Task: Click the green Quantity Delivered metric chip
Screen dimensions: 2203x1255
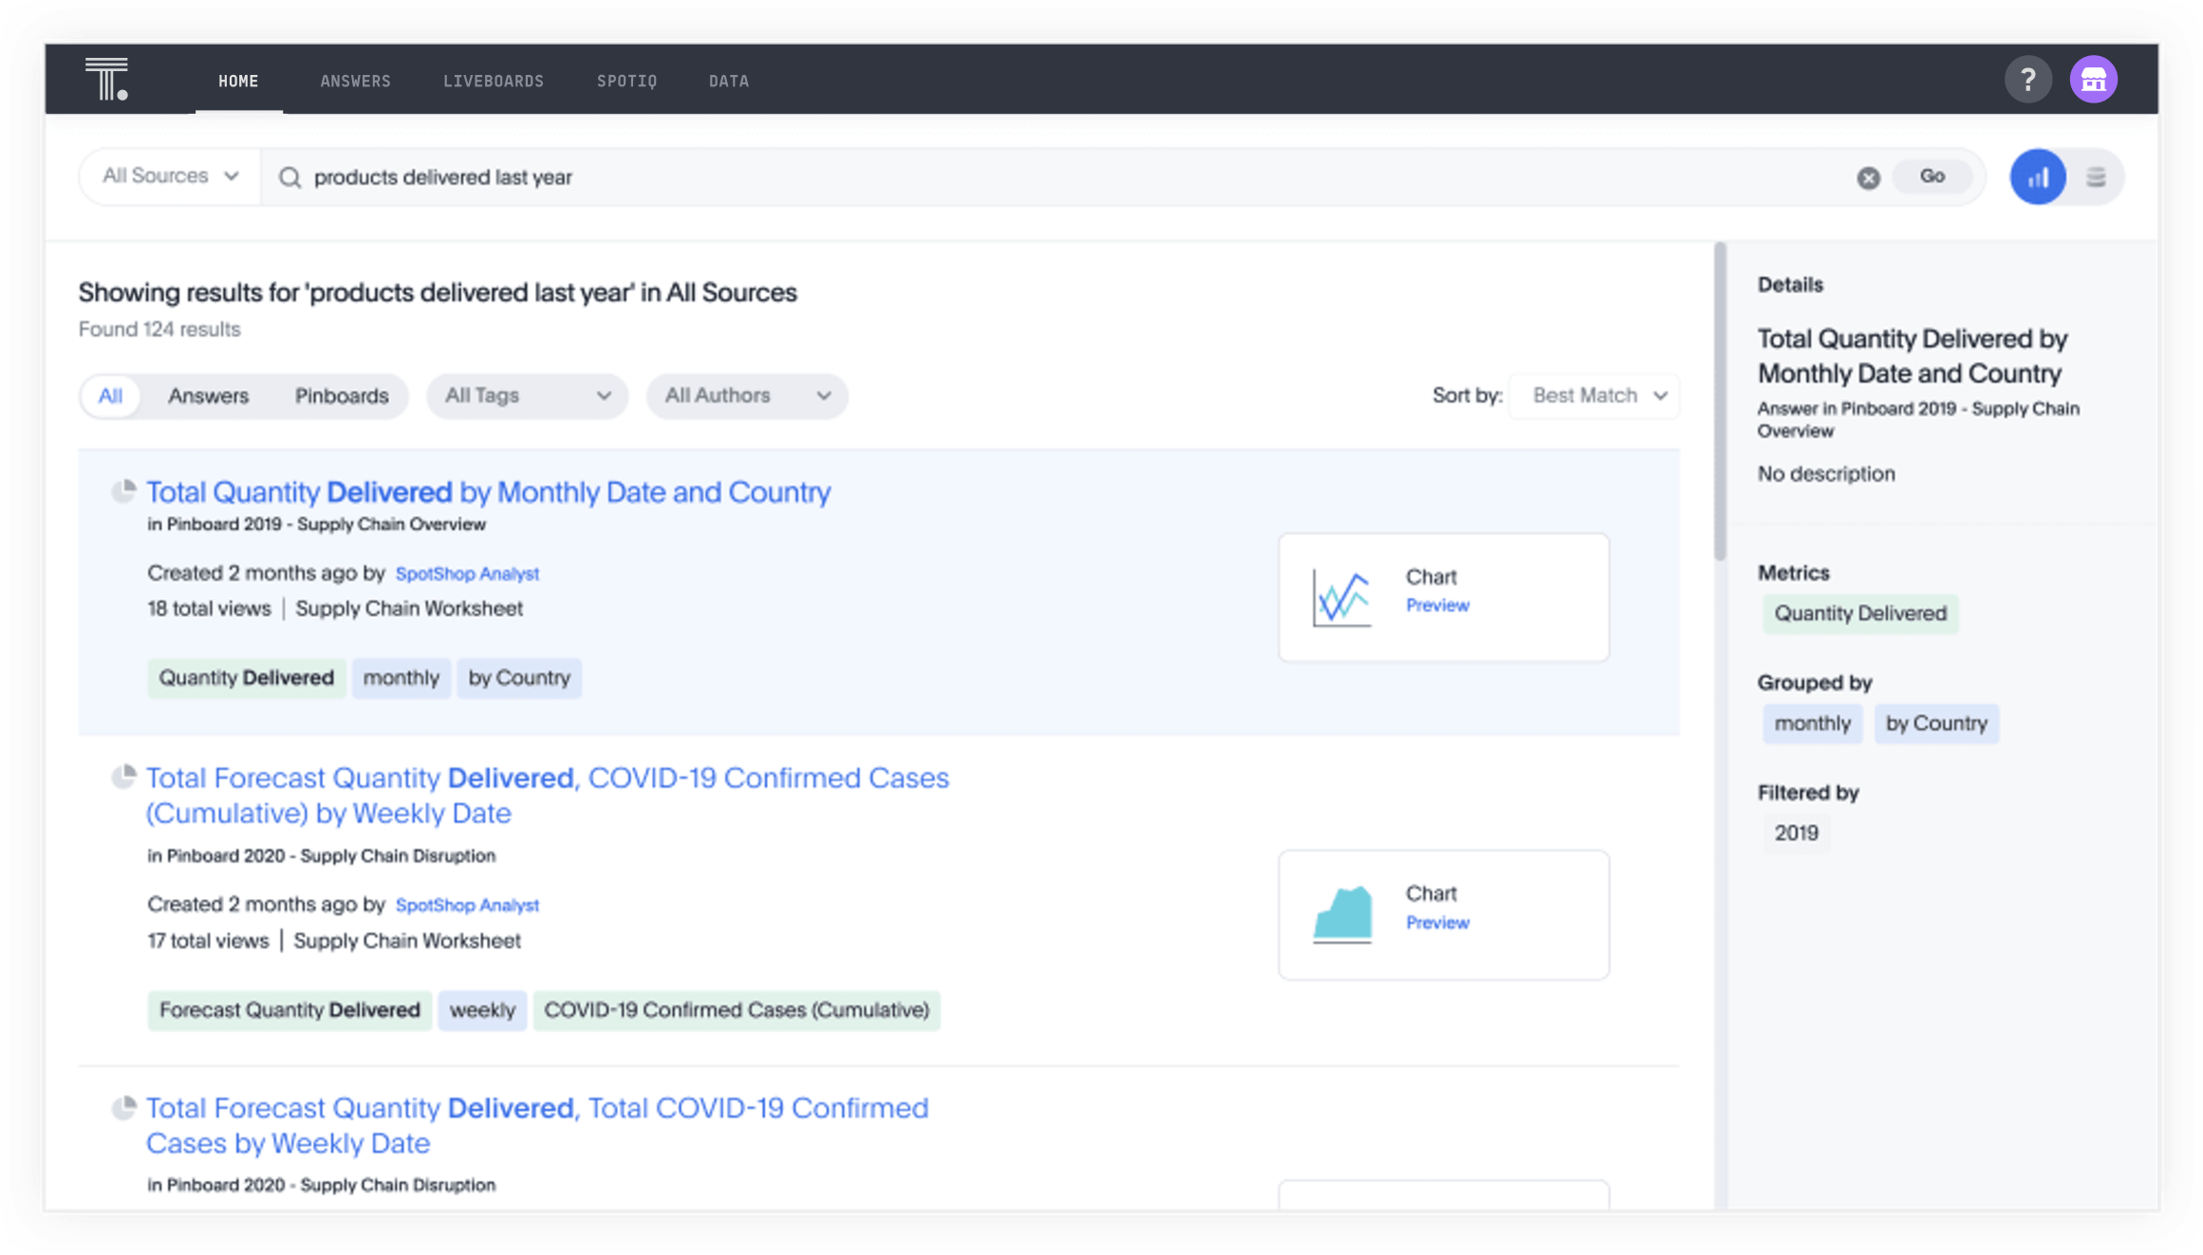Action: coord(246,677)
